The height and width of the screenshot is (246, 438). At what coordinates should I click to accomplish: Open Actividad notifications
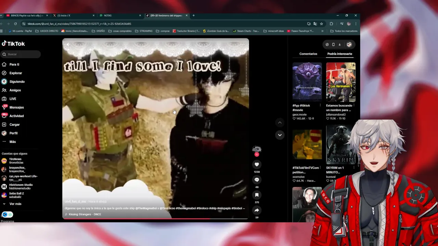13,116
